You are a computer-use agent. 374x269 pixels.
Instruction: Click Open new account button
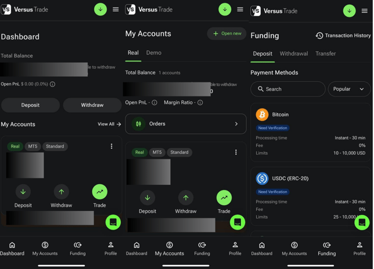tap(226, 34)
